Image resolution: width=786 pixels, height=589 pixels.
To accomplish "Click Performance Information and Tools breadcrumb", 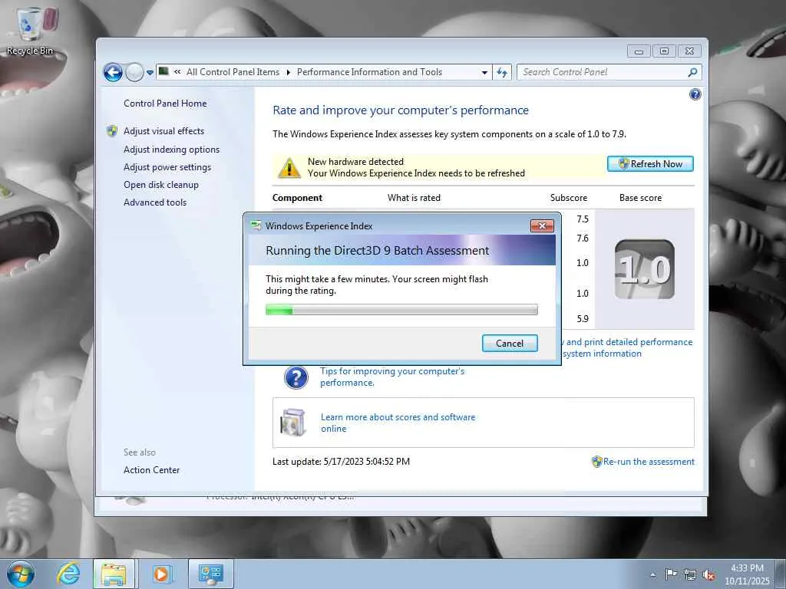I will [369, 72].
